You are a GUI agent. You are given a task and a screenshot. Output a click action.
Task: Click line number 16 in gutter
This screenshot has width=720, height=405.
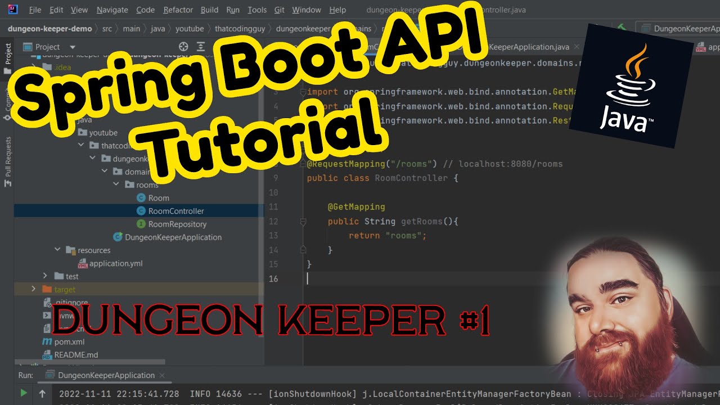273,278
